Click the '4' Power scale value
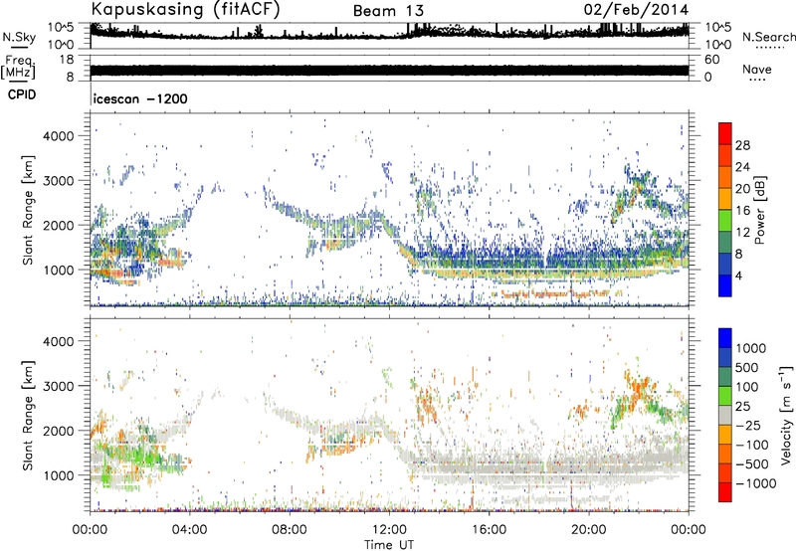 (738, 275)
